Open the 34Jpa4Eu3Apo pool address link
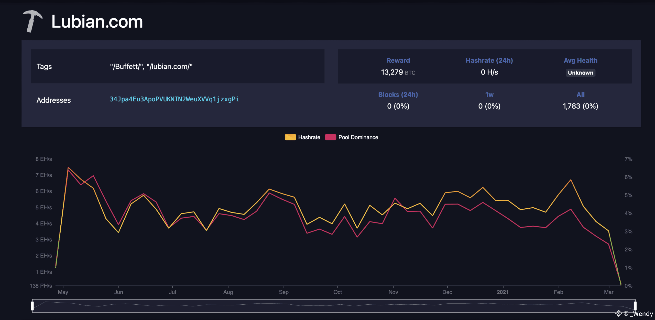Screen dimensions: 655x320 (x=174, y=99)
